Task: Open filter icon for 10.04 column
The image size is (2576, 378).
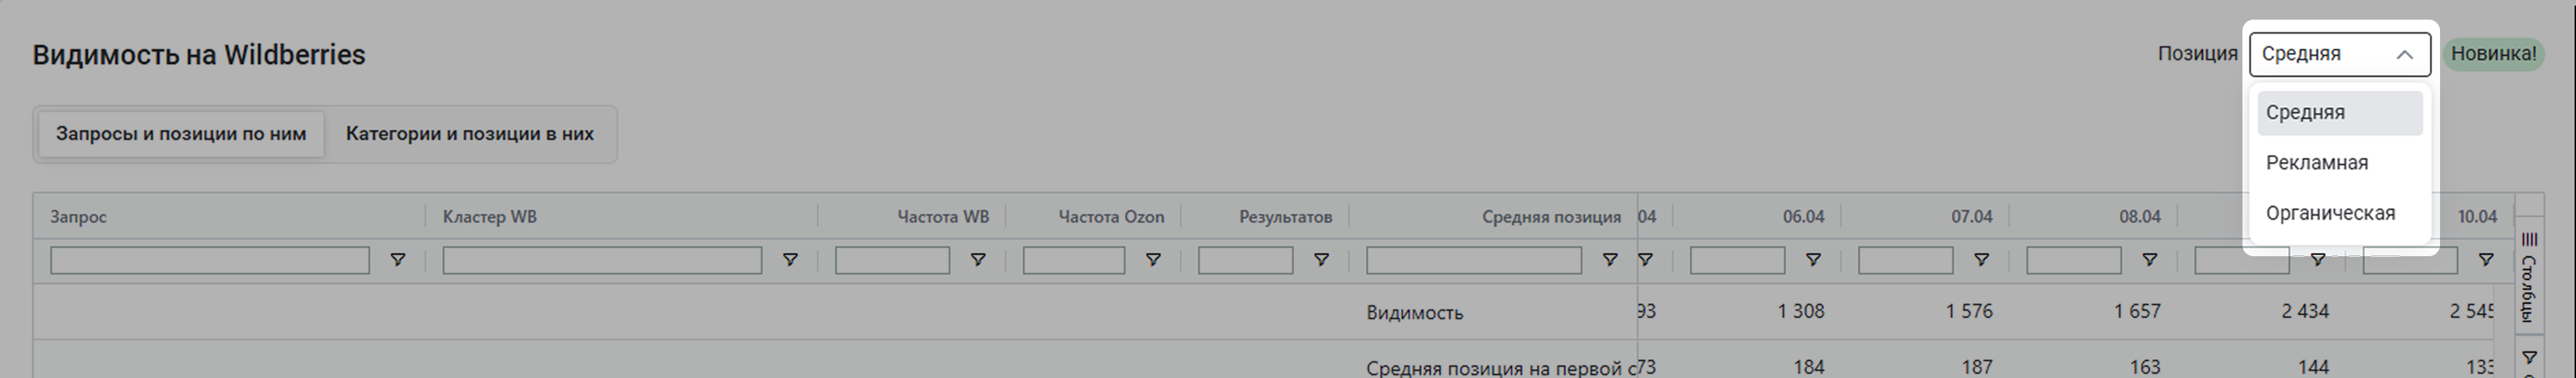Action: click(2486, 260)
